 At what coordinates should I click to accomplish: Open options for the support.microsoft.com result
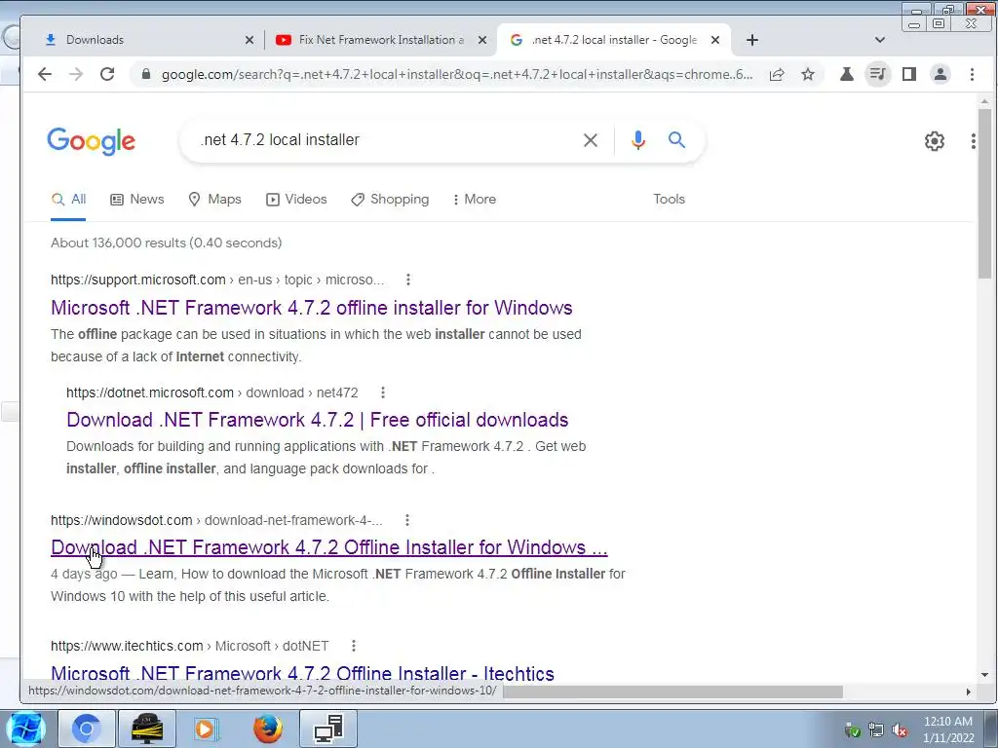(x=408, y=280)
